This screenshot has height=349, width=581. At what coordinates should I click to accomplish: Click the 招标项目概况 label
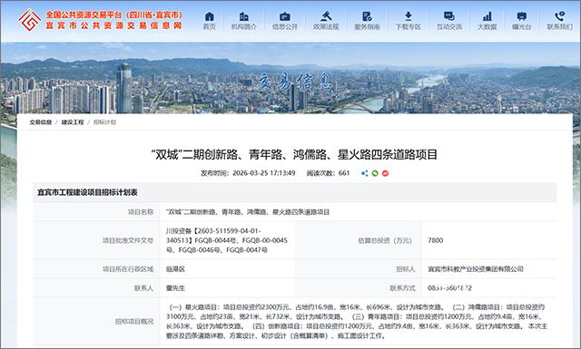tap(134, 322)
